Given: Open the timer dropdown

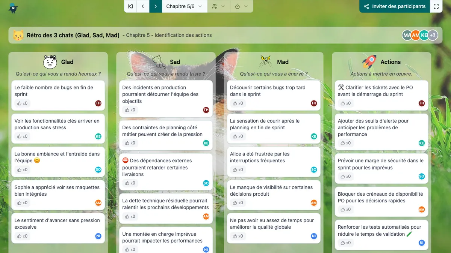Looking at the screenshot, I should [241, 6].
